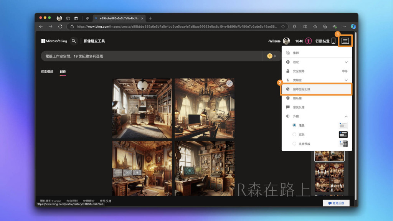This screenshot has height=221, width=393.
Task: Open the workspaces icon in title bar
Action: [68, 18]
